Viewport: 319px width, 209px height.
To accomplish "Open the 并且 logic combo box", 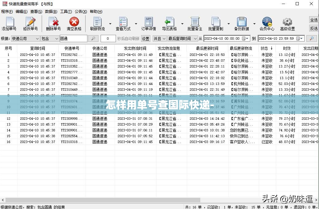I will [x=159, y=38].
